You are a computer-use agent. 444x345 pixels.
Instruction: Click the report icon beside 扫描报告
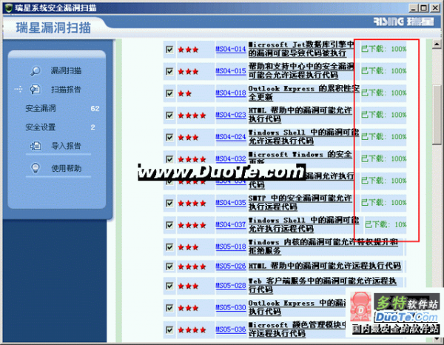pos(35,90)
